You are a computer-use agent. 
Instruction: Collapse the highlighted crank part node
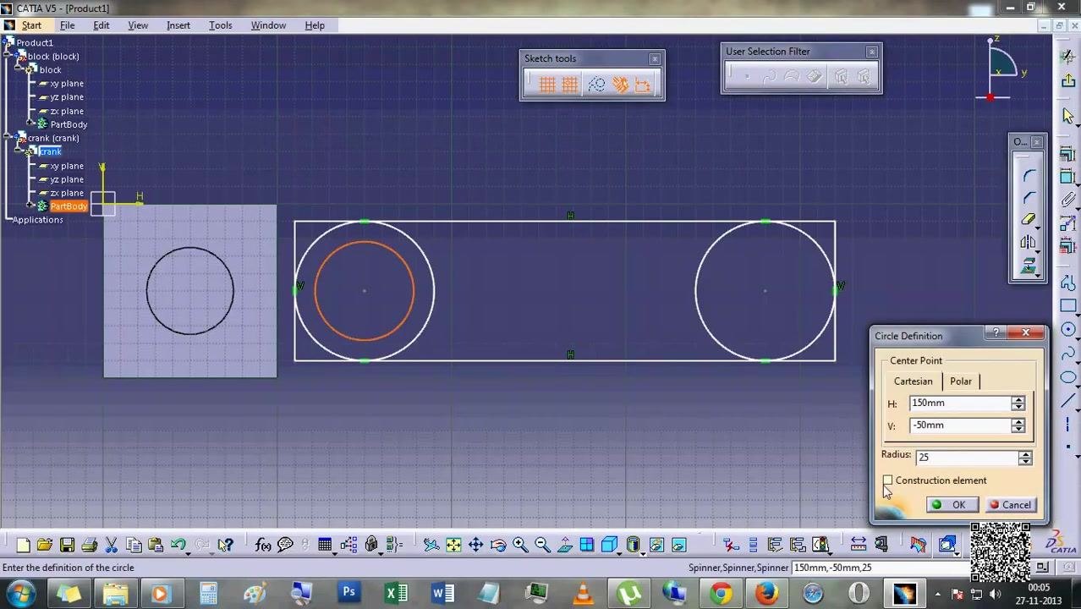19,151
